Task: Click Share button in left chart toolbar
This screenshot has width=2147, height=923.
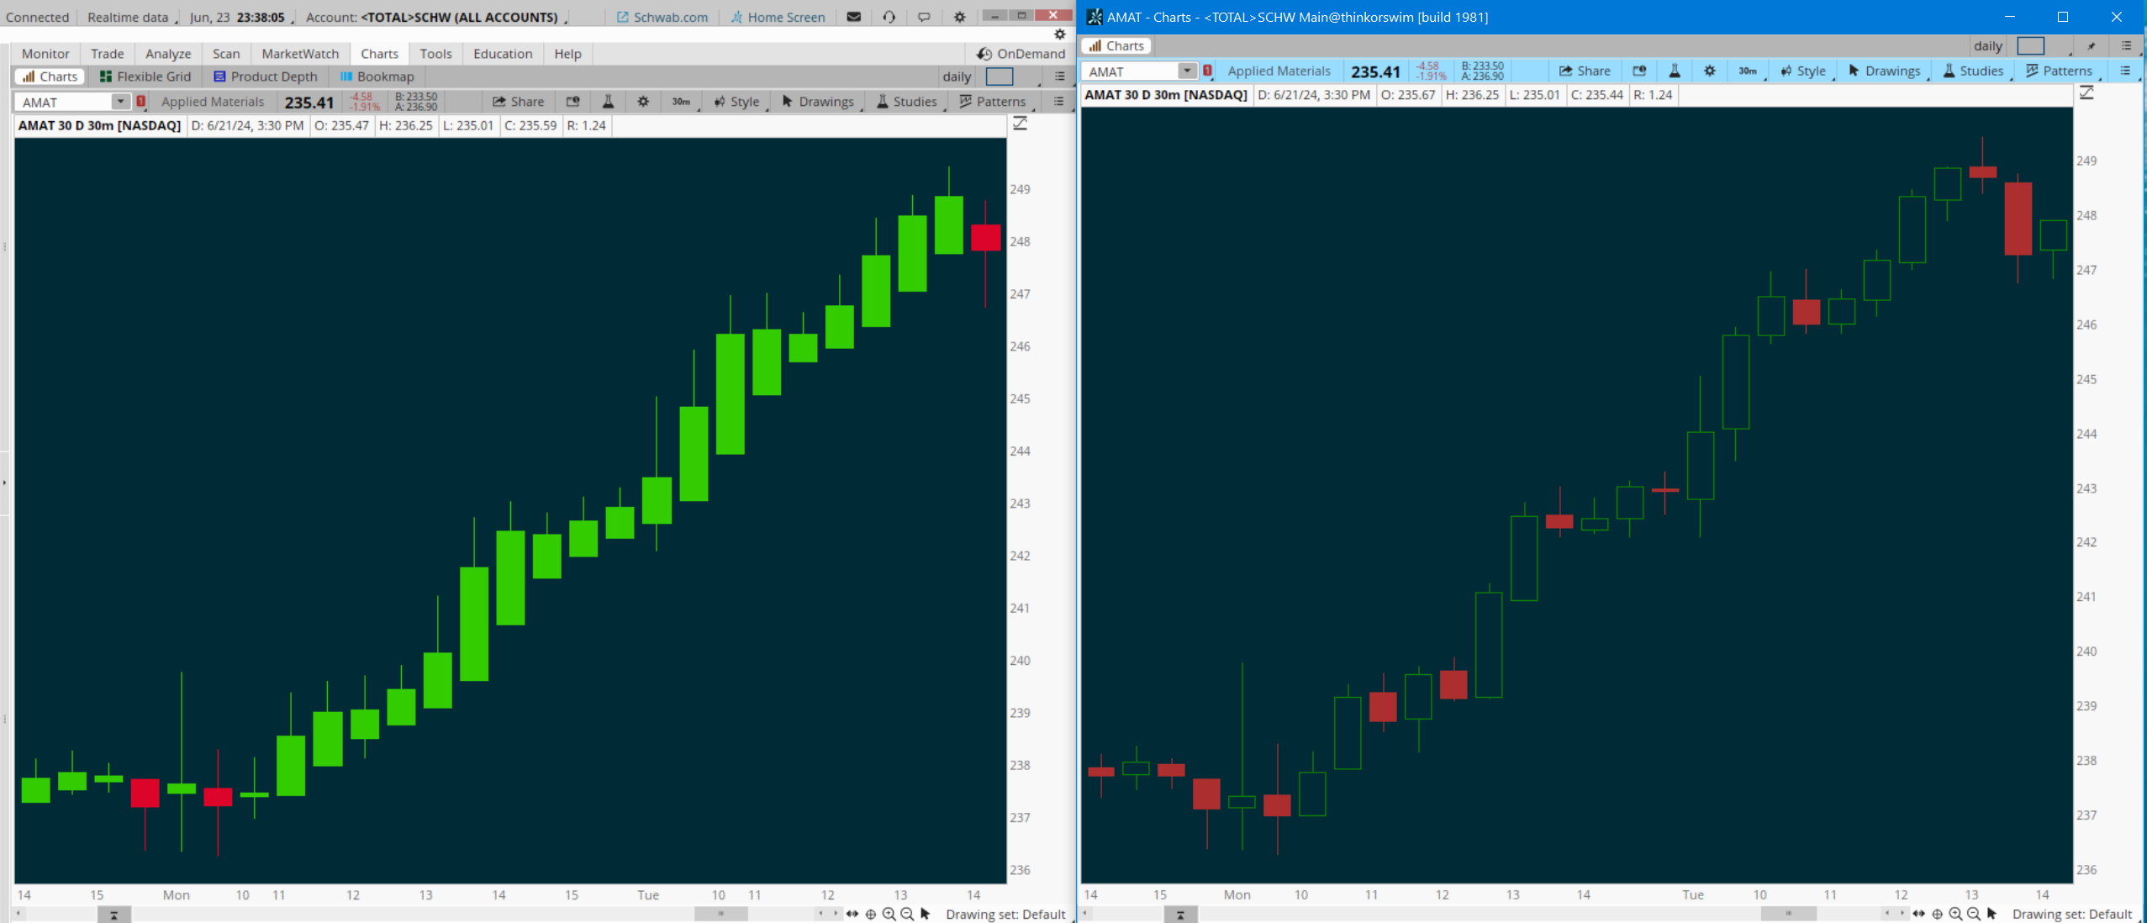Action: (519, 102)
